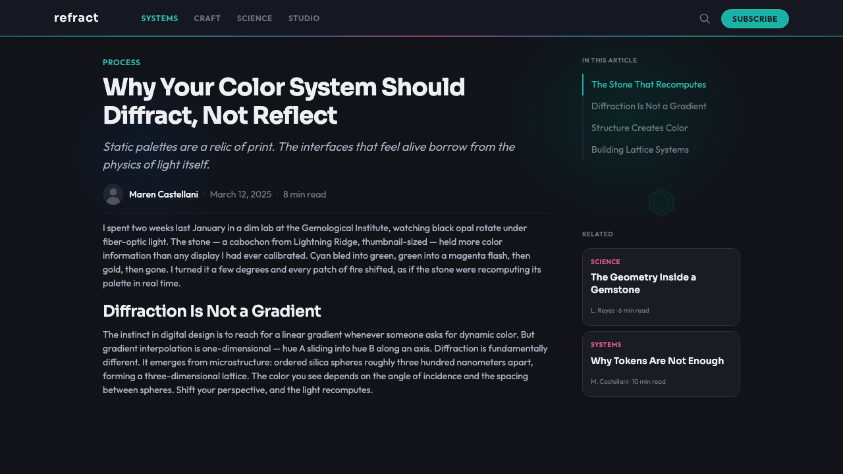843x474 pixels.
Task: Click the Diffraction Is Not a Gradient heading
Action: [212, 311]
